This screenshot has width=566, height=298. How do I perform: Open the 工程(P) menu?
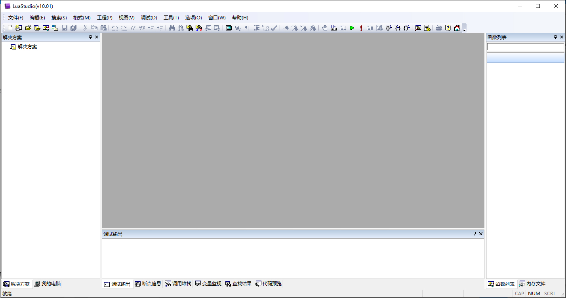pos(105,18)
